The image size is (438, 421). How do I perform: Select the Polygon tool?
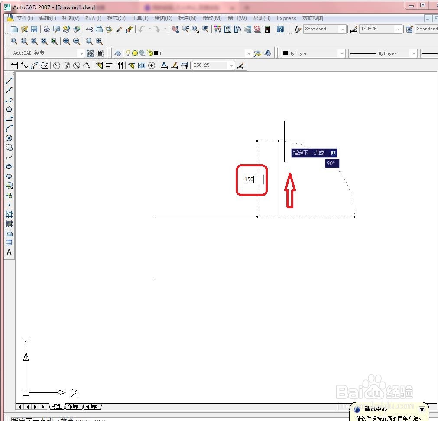[9, 109]
